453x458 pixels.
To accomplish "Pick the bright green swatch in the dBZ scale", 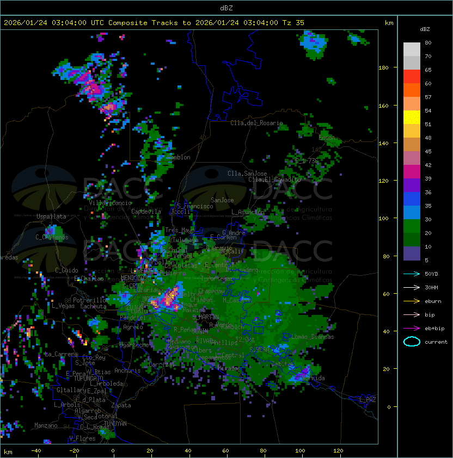I will pos(412,226).
